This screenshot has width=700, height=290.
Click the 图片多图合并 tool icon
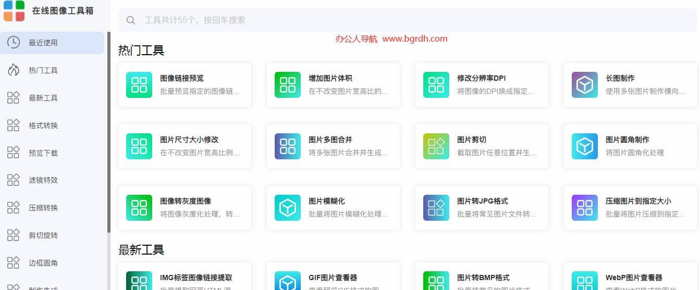pos(288,146)
